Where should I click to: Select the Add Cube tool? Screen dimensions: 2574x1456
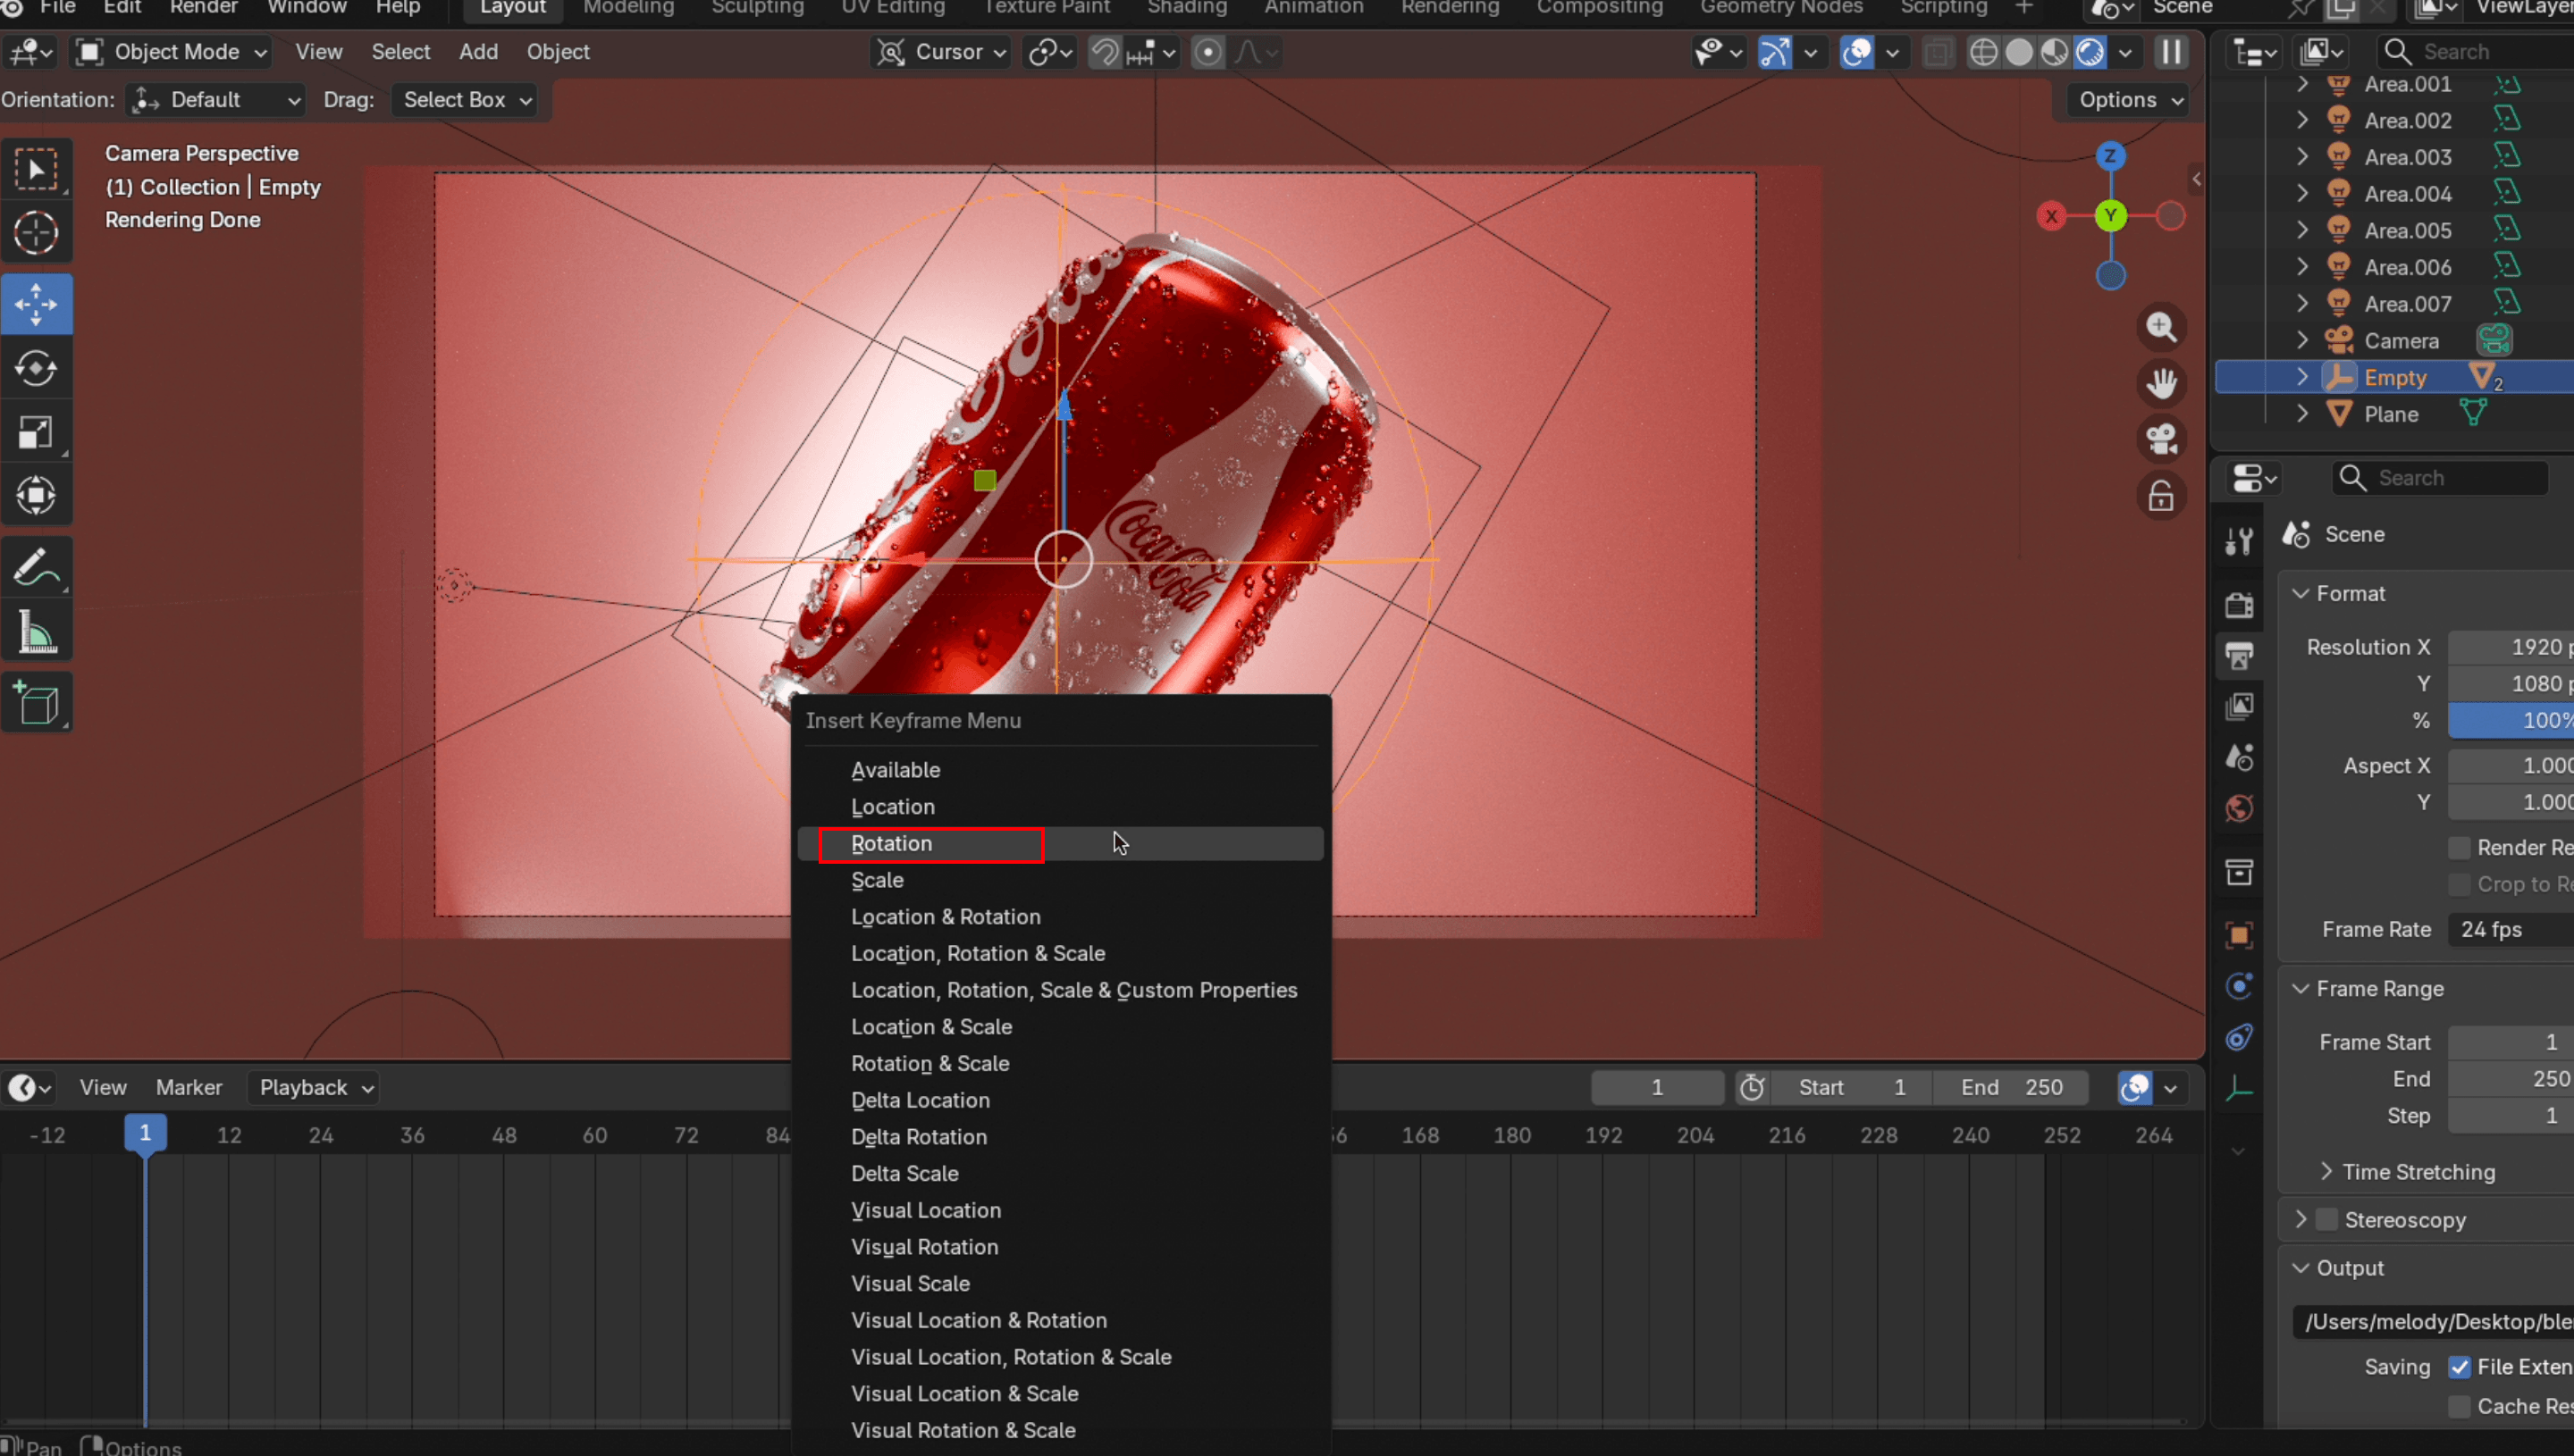36,702
